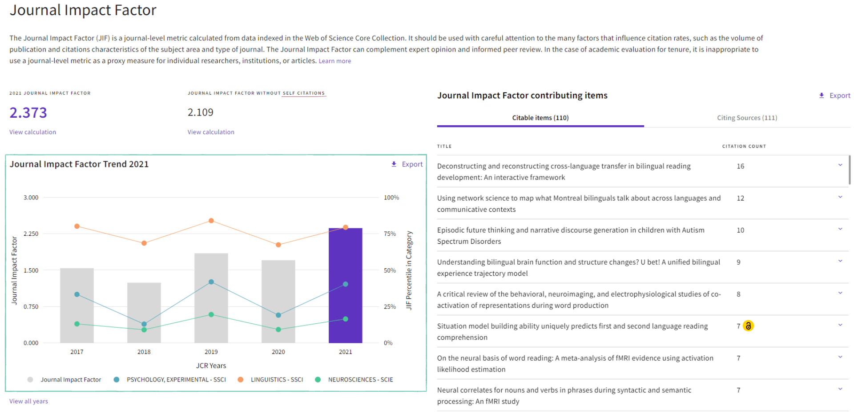This screenshot has width=854, height=413.
Task: Click the download icon in the trend chart header
Action: coord(394,164)
